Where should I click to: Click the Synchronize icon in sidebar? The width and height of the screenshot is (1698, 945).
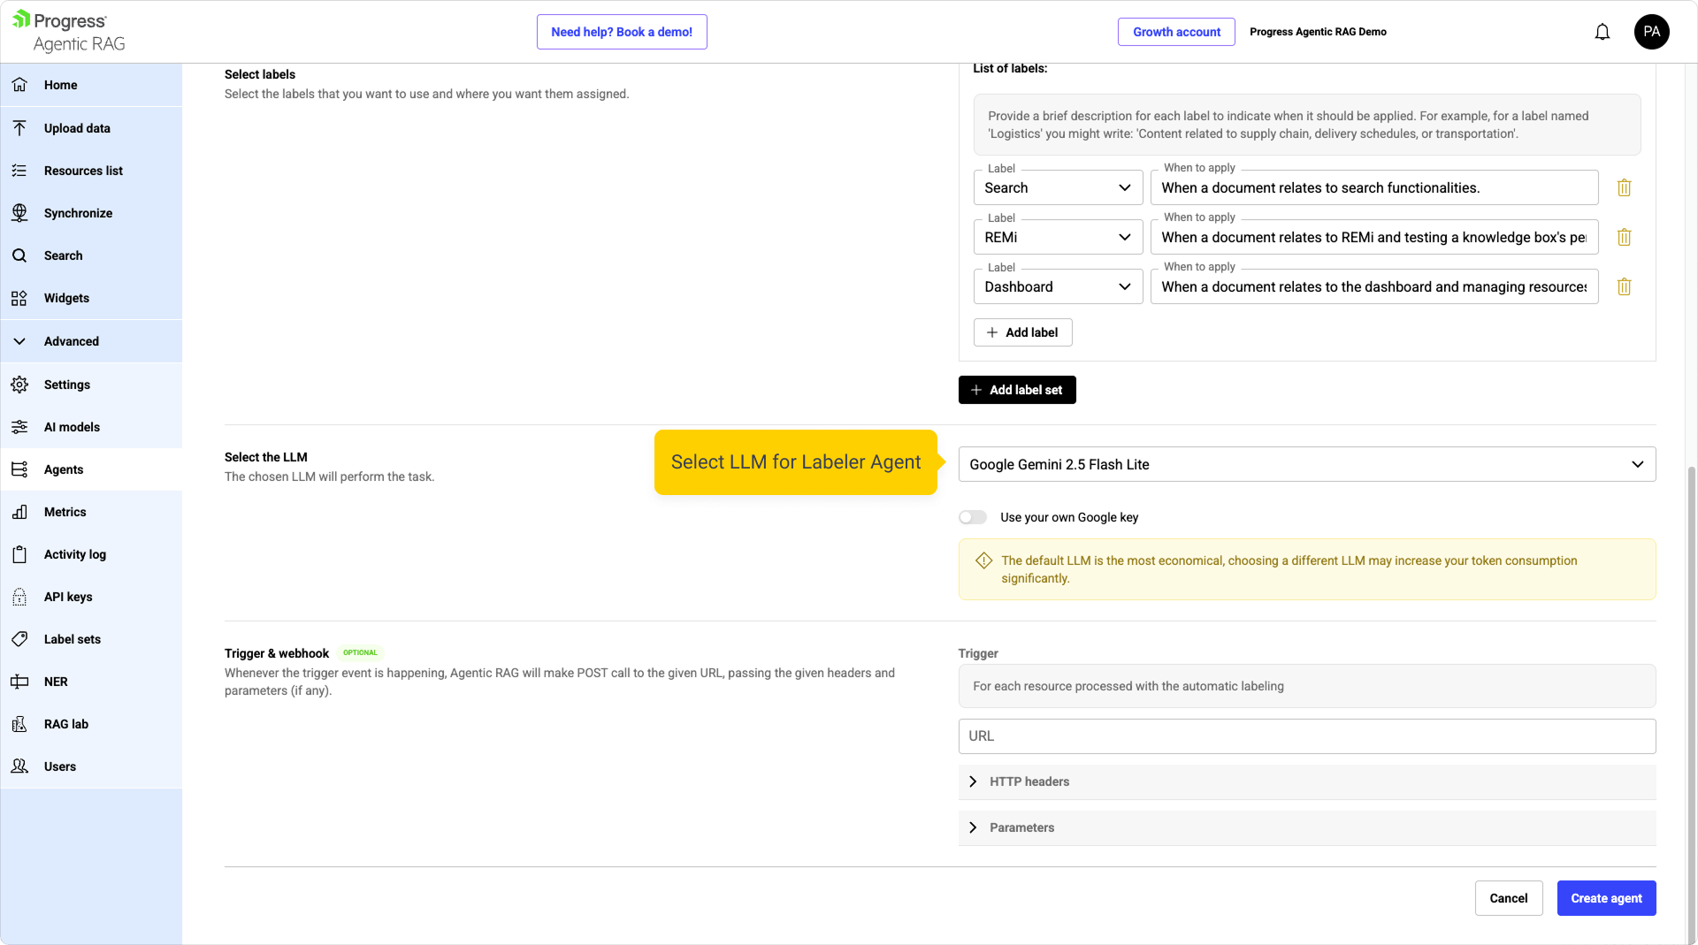[x=19, y=213]
